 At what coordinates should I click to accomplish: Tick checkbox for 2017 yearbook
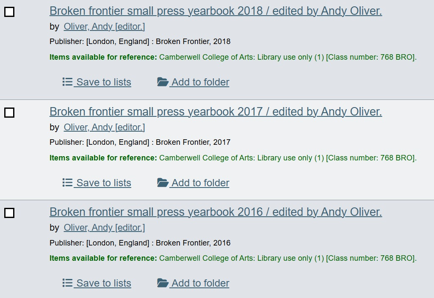tap(9, 113)
